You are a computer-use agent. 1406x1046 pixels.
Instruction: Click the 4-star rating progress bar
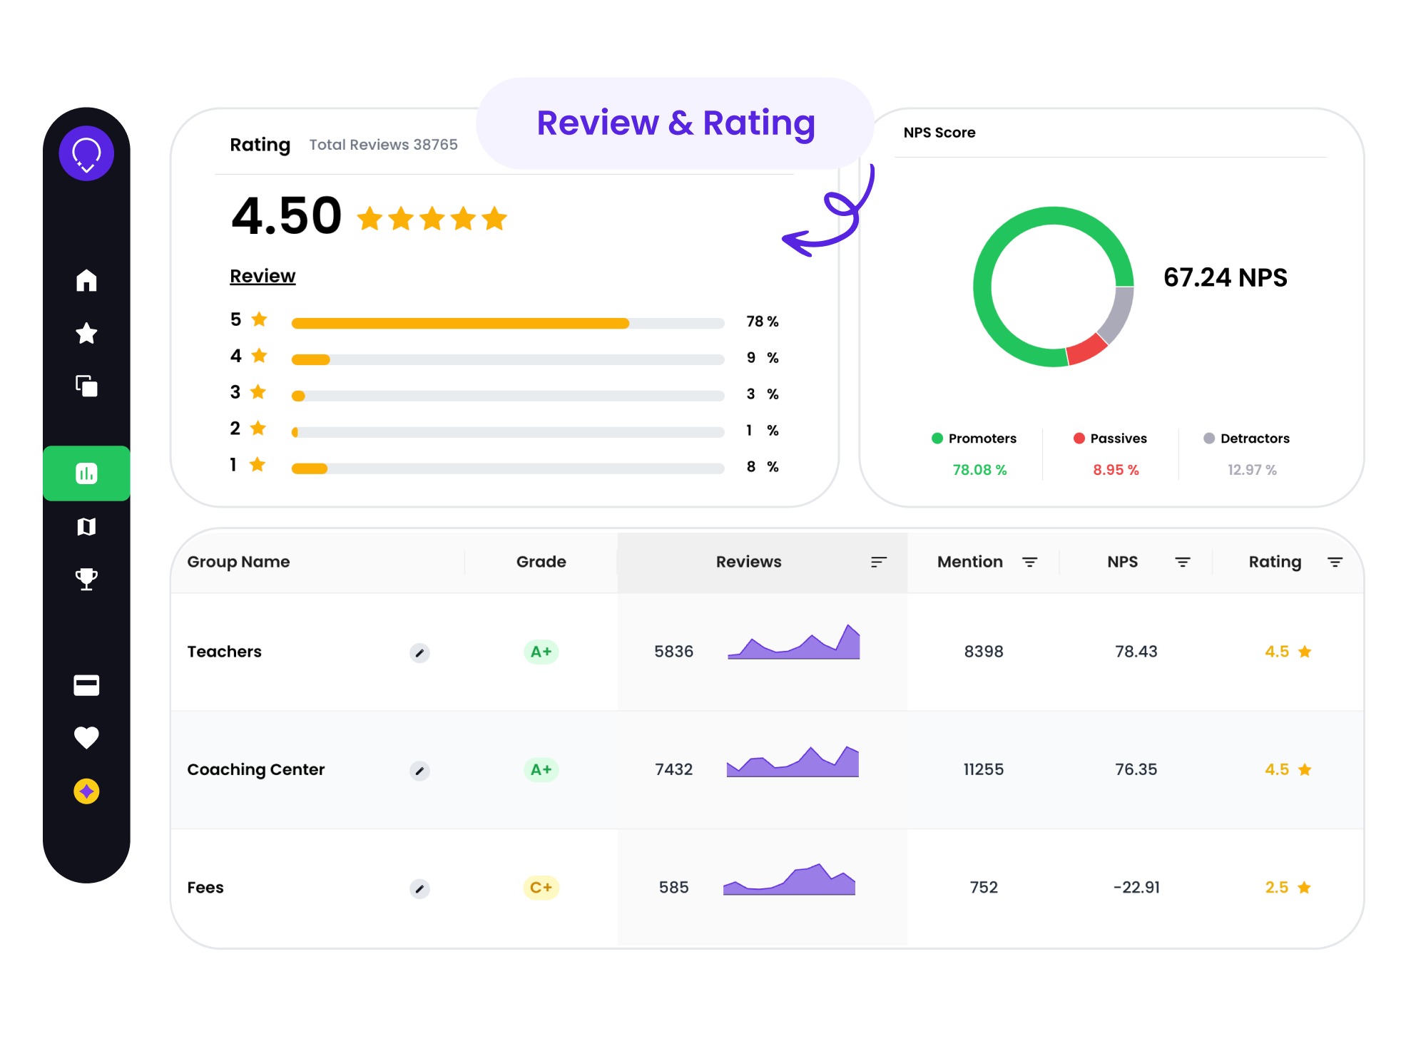508,359
